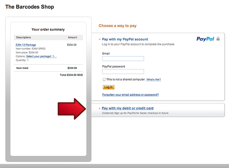Click the large red arrow graphic
The width and height of the screenshot is (229, 168).
pyautogui.click(x=72, y=109)
